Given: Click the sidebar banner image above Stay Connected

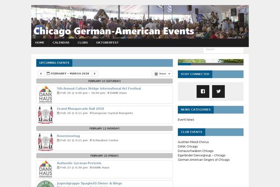Looking at the screenshot, I should pyautogui.click(x=210, y=62).
